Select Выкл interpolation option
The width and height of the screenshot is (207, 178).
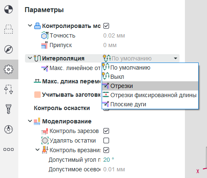click(150, 77)
